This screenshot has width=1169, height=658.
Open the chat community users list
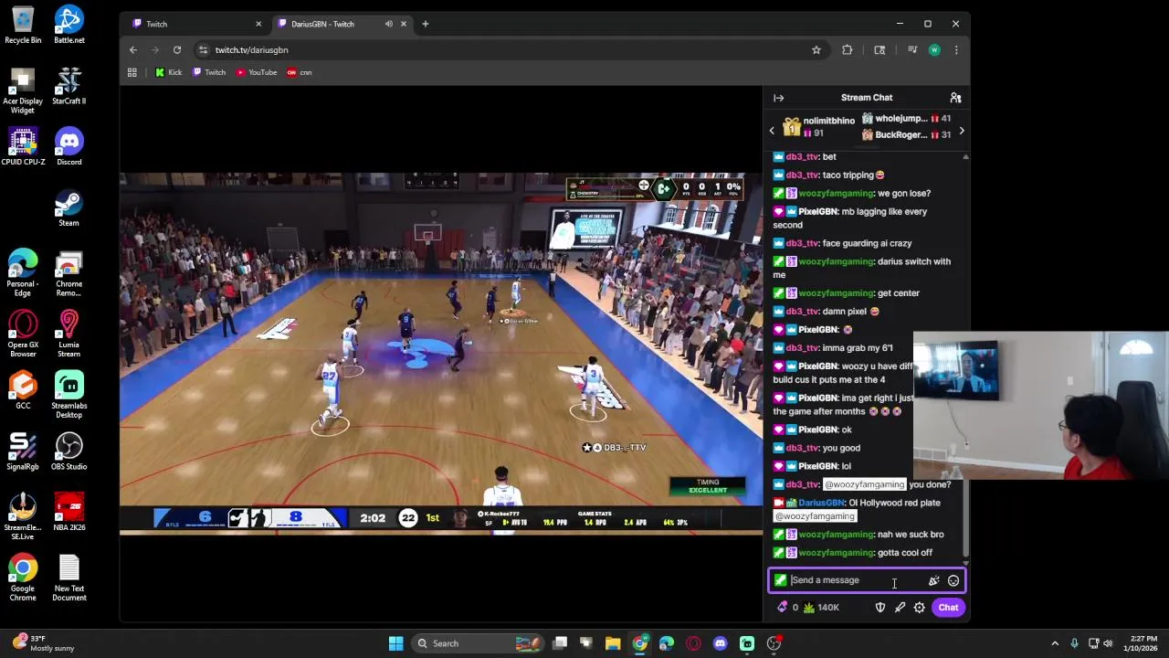(955, 98)
